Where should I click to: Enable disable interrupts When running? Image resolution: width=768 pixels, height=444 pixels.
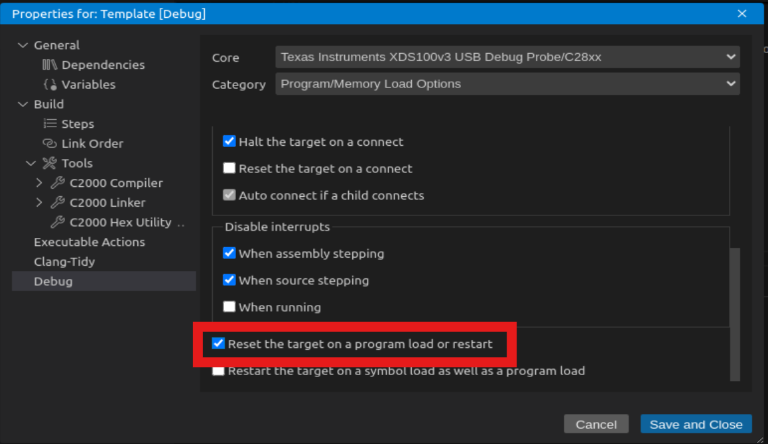click(x=229, y=306)
